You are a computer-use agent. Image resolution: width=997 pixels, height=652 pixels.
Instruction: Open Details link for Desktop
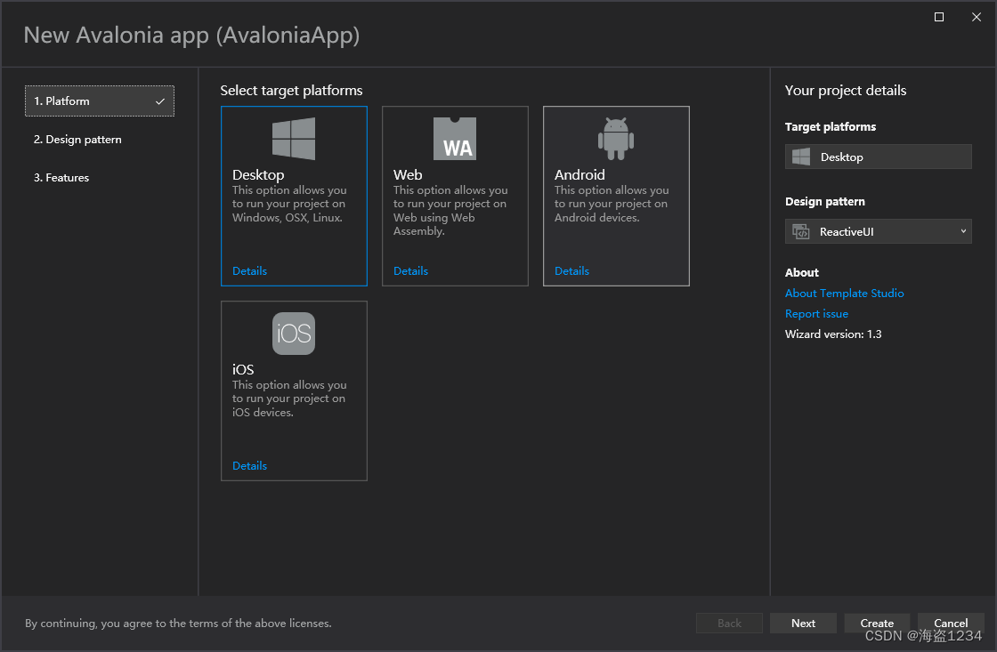tap(249, 270)
